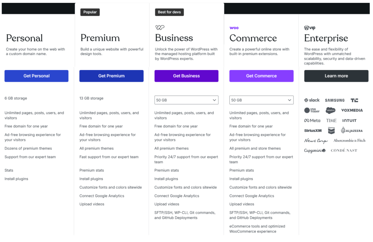The image size is (373, 242).
Task: Select the USA Today logo
Action: (x=312, y=110)
